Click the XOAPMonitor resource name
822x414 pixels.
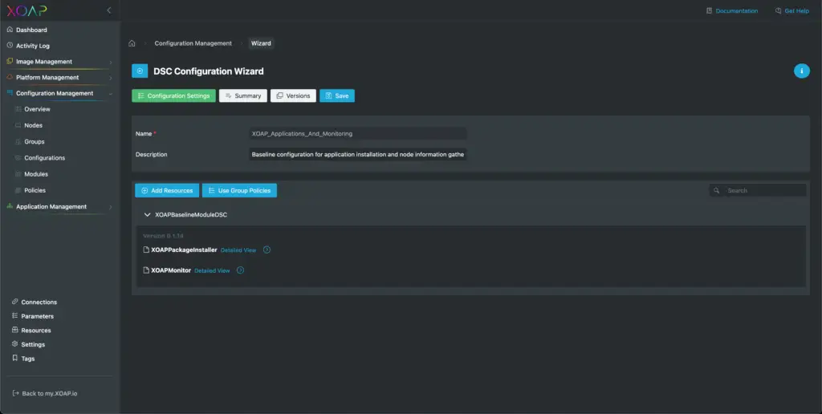pos(171,270)
